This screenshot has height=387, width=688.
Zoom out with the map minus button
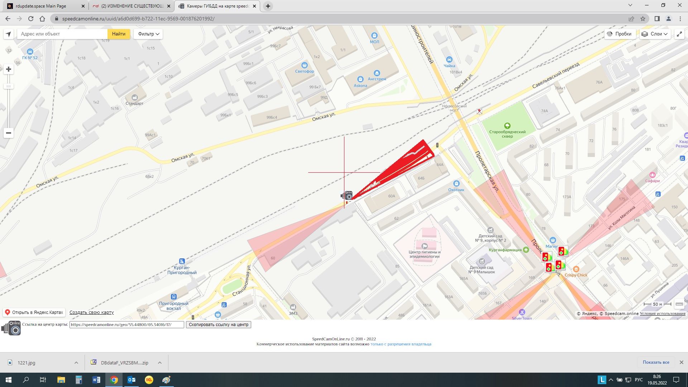[9, 133]
